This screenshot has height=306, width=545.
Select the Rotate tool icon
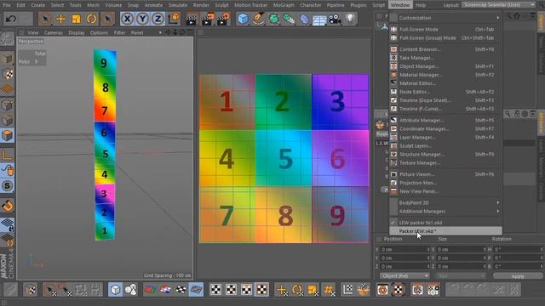tap(91, 19)
